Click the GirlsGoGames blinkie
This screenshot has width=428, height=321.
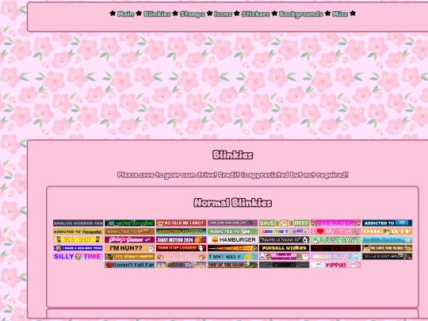pos(130,239)
